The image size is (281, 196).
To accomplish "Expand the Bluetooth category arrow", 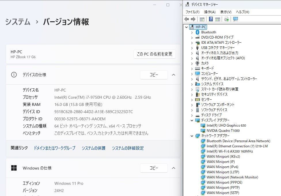I will (x=192, y=33).
